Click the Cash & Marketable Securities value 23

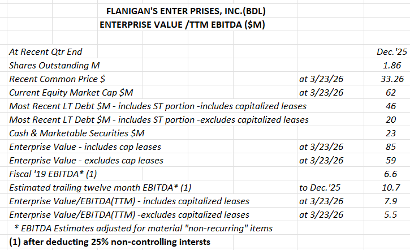click(391, 133)
